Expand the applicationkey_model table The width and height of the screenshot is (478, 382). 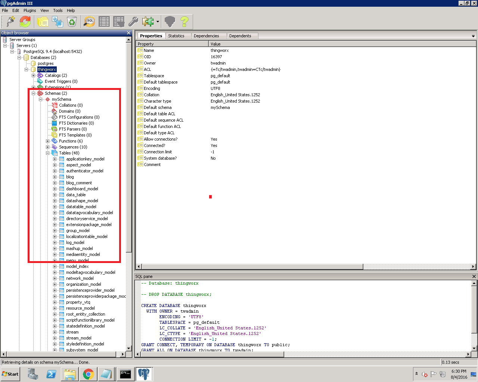tap(55, 159)
